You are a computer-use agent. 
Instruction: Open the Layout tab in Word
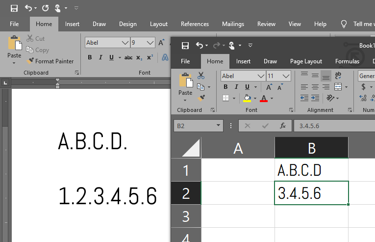(x=158, y=24)
